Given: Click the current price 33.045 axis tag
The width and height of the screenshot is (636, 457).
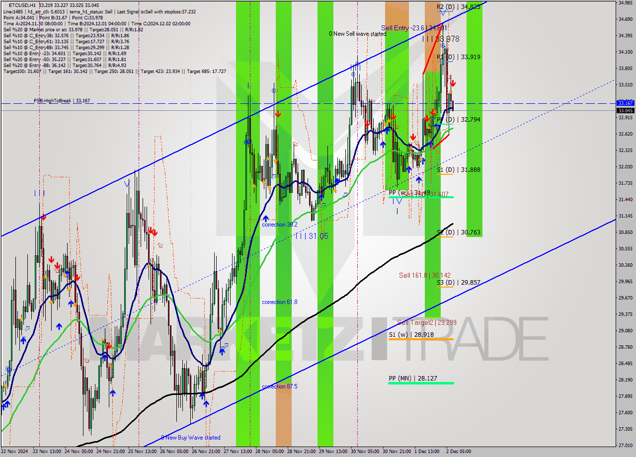Looking at the screenshot, I should (625, 110).
